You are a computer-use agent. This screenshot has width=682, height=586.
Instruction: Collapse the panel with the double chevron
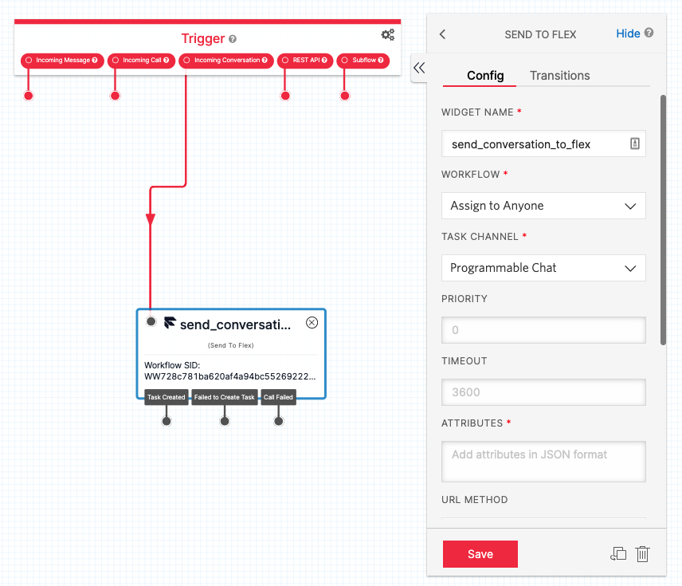pos(420,68)
